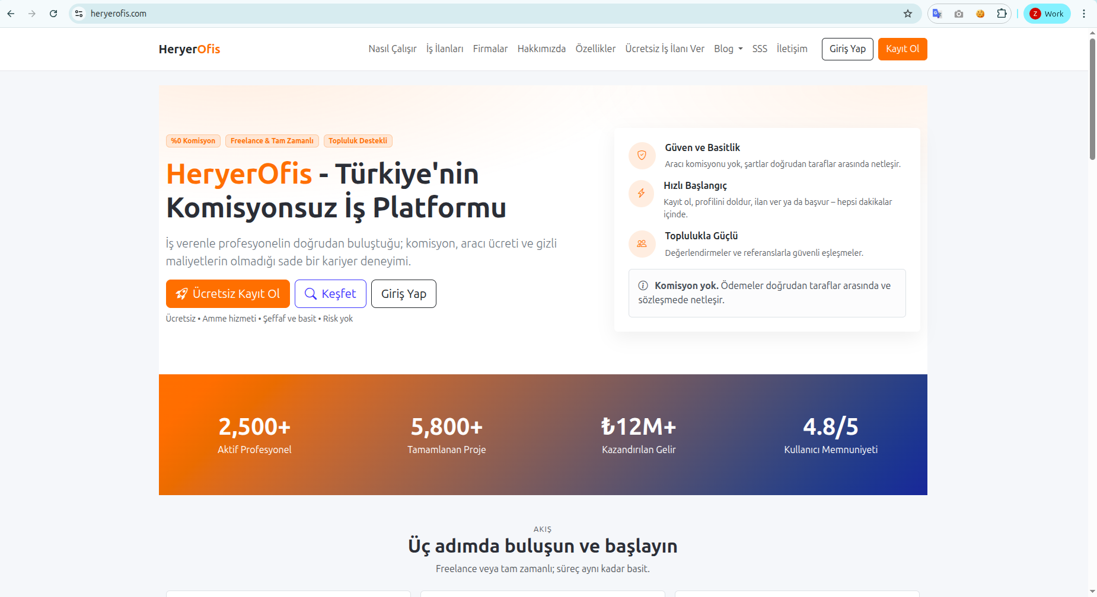Open the Nasıl Çalışır nav item
Viewport: 1097px width, 597px height.
click(x=393, y=49)
